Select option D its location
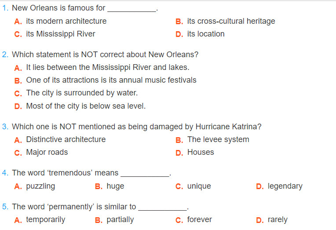 [200, 34]
